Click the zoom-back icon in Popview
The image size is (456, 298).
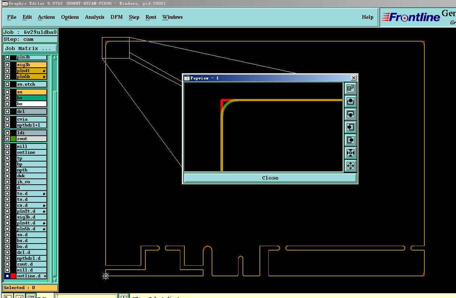[350, 88]
